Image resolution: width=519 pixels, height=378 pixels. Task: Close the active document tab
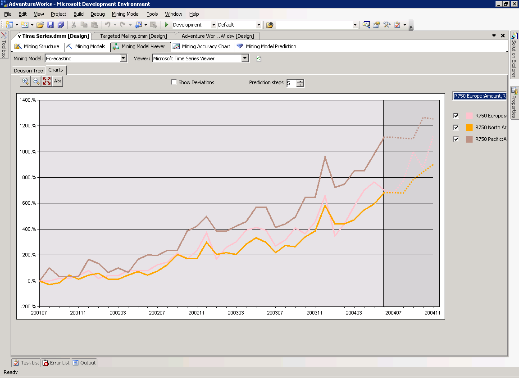(x=503, y=36)
